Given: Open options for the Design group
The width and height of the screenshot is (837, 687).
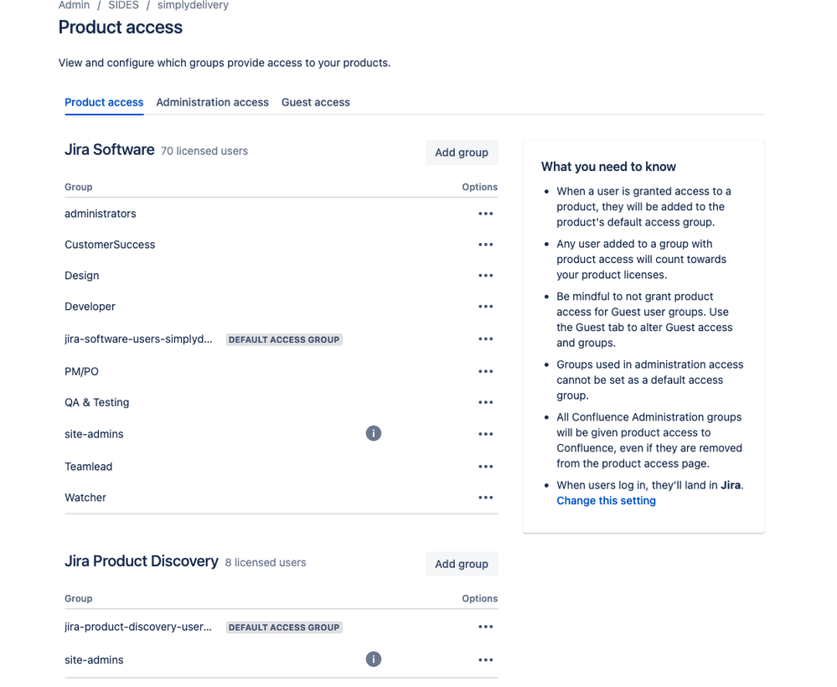Looking at the screenshot, I should pos(485,276).
